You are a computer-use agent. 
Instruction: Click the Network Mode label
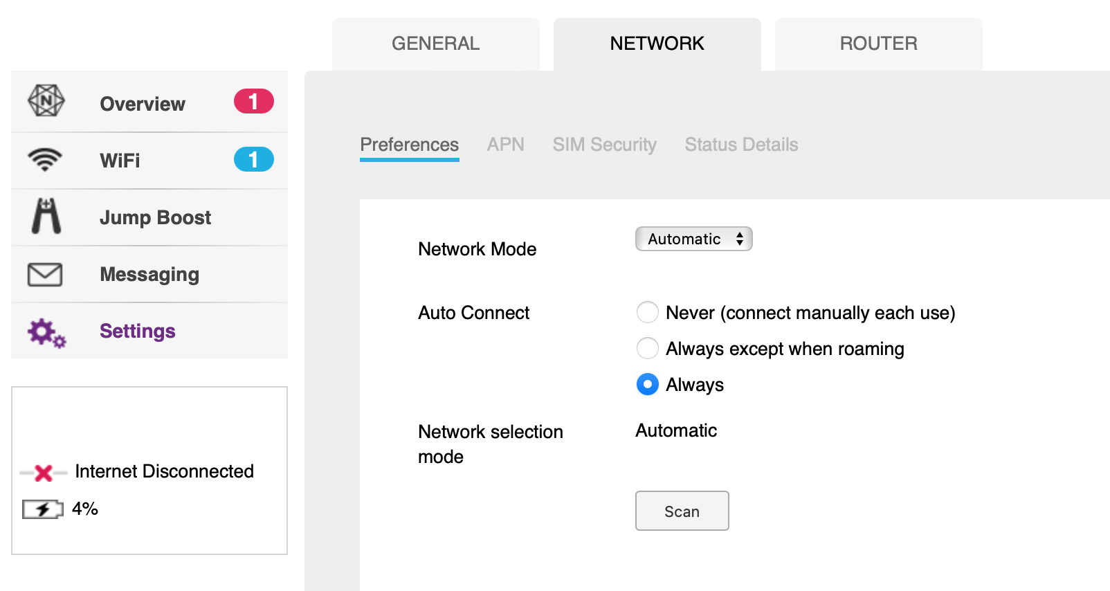coord(477,249)
